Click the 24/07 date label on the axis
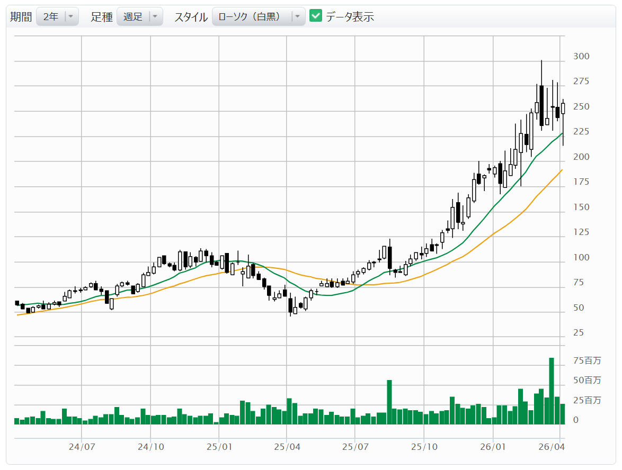 (x=82, y=447)
